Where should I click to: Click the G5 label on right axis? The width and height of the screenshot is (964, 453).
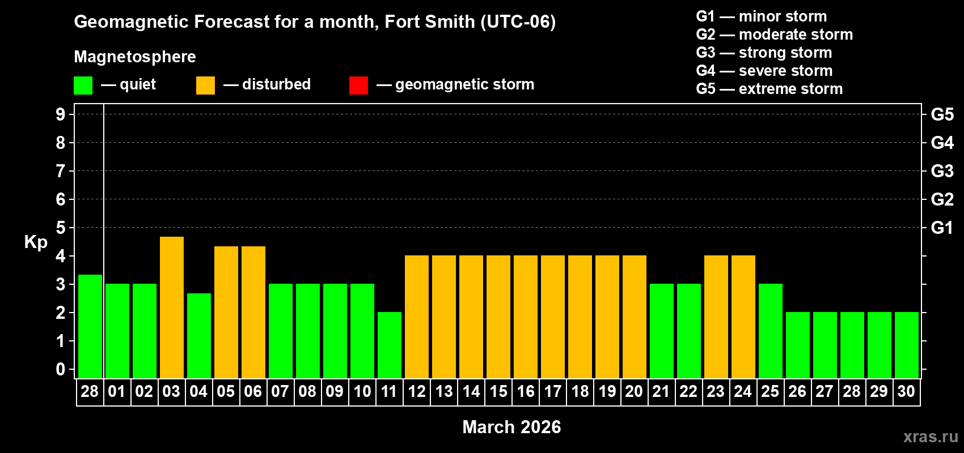coord(942,114)
